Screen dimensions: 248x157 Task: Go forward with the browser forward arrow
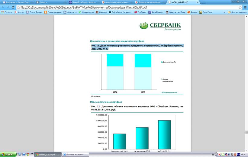[x=8, y=8]
